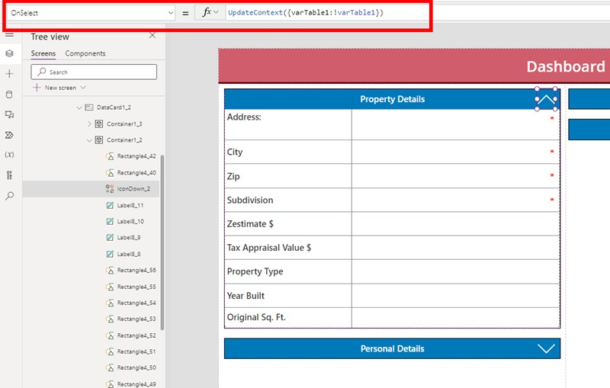This screenshot has width=610, height=388.
Task: Click the Property Details header bar
Action: 392,99
